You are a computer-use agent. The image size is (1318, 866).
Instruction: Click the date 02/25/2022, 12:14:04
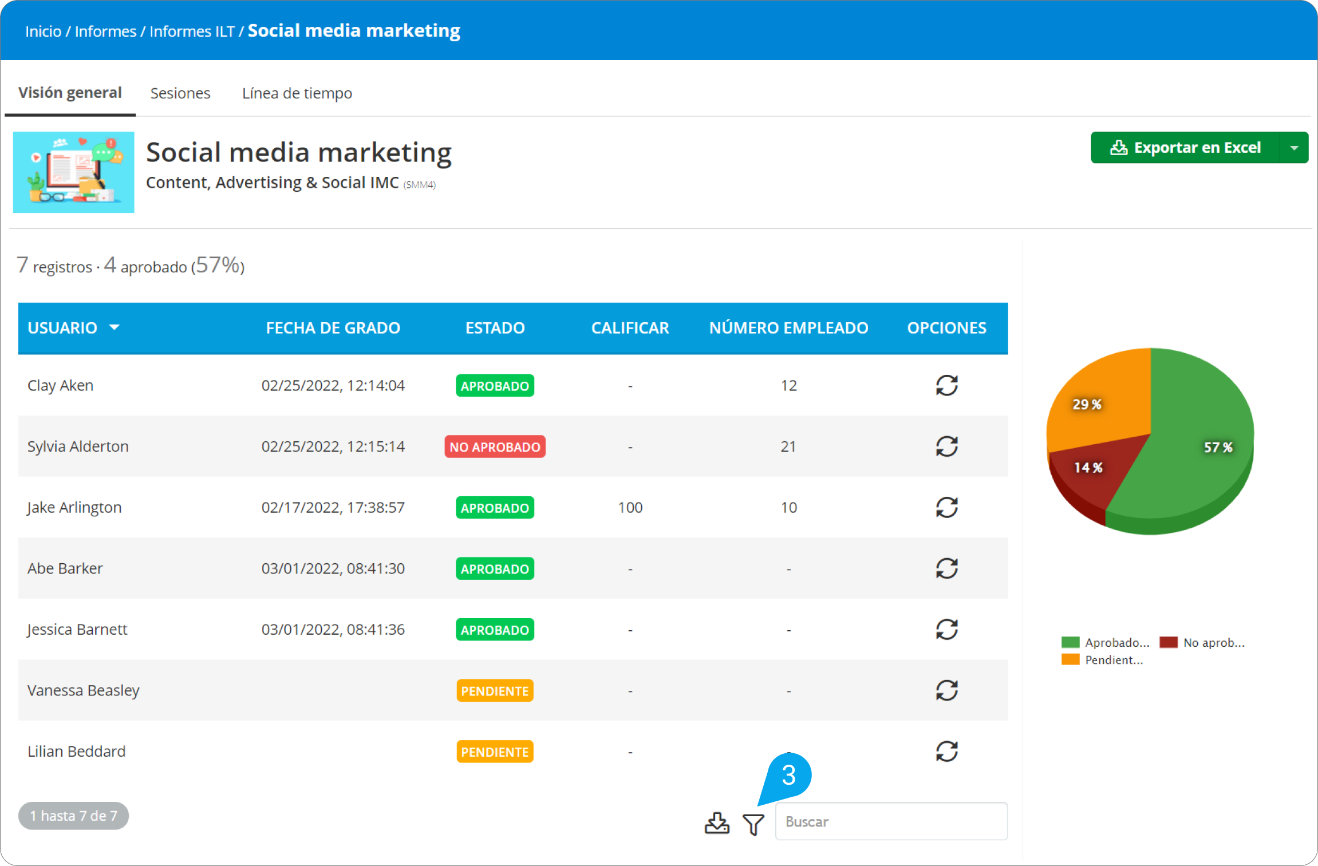(x=333, y=386)
